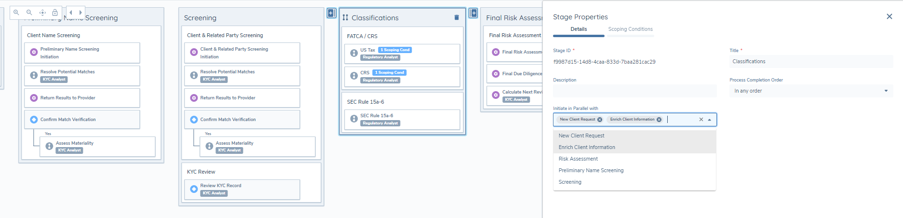
Task: Close the Stage Properties panel
Action: [889, 16]
